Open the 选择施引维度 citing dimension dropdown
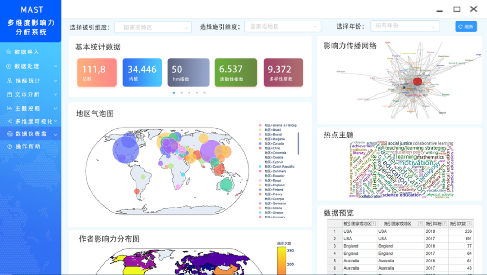Viewport: 487px width, 275px height. pos(282,26)
